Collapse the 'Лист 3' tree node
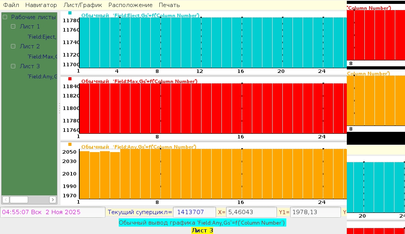Screen dimensions: 405x234 [13, 66]
